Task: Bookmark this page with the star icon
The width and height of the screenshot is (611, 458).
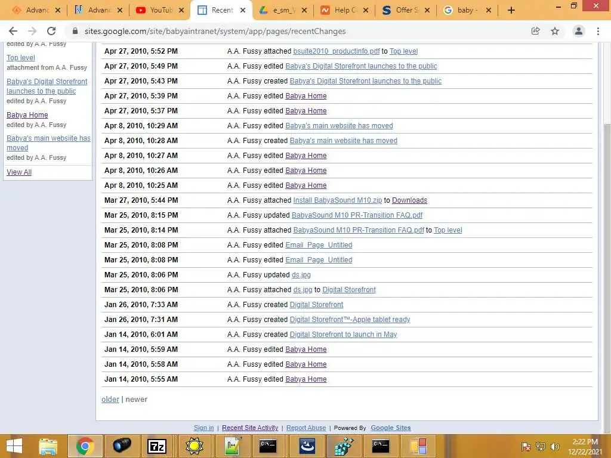Action: [555, 31]
